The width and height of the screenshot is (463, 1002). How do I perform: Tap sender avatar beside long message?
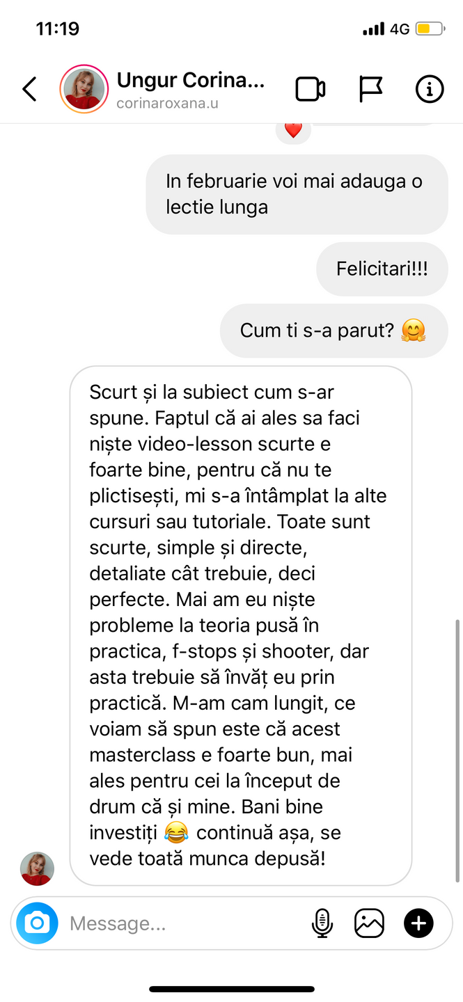[x=37, y=868]
